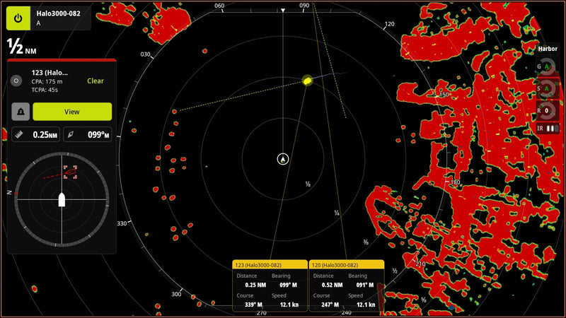
Task: Open the Harbor mode selector
Action: pos(548,49)
